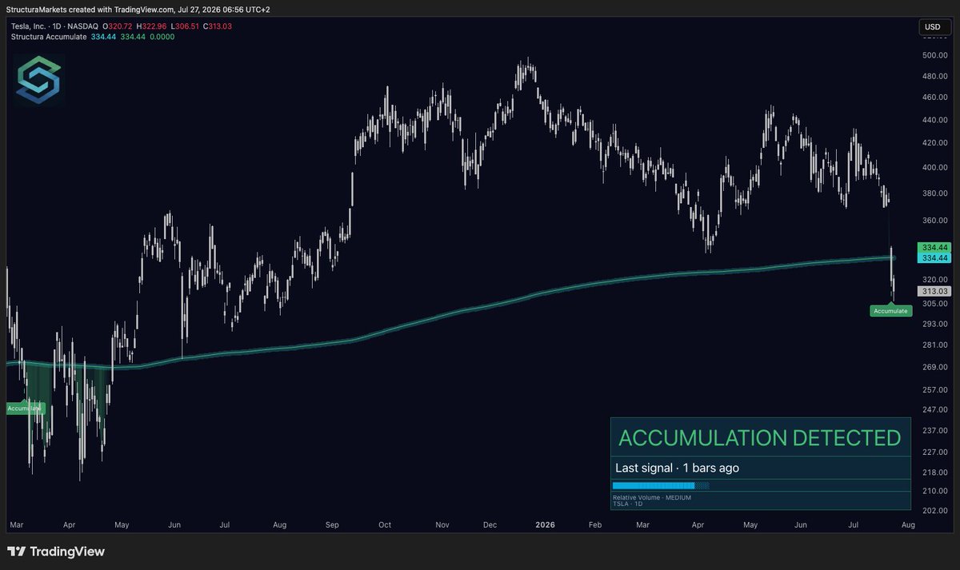Click the low value L306.51
This screenshot has height=570, width=960.
coord(184,26)
